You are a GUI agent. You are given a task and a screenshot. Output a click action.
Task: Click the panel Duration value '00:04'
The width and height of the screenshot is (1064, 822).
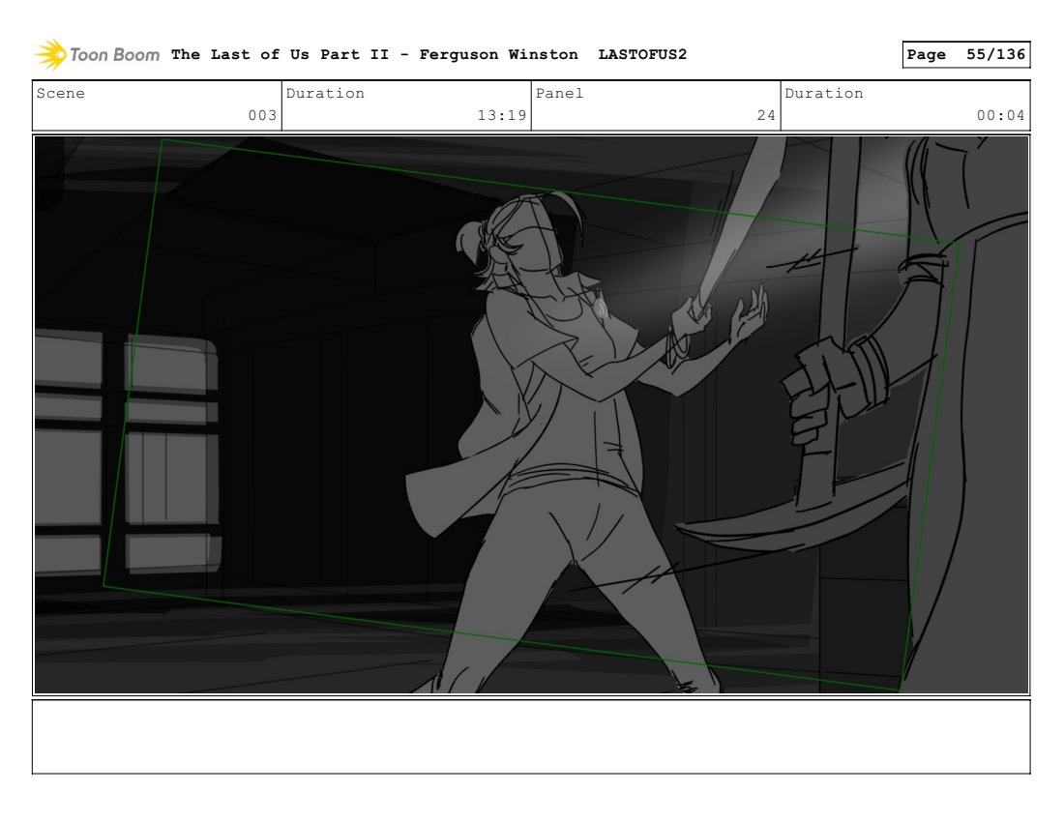(x=1001, y=115)
